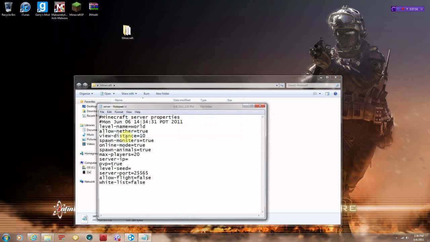
Task: Open address bar history dropdown
Action: 277,85
